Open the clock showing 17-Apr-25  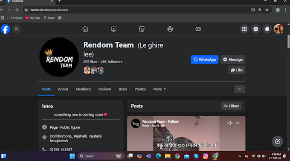(275, 156)
